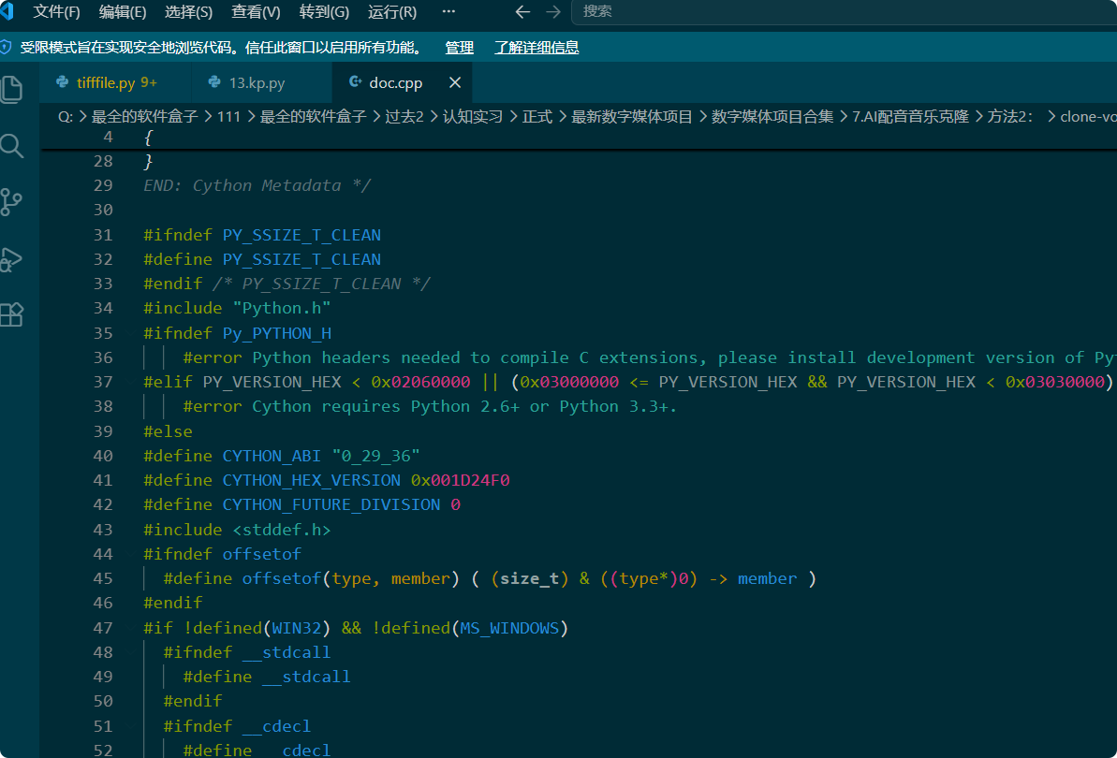1117x758 pixels.
Task: Click '#include "Python.h"' line
Action: point(237,308)
